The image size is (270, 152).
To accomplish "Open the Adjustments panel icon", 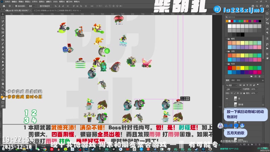I will coord(267,58).
